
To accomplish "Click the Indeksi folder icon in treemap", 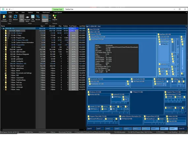I will coord(167,116).
